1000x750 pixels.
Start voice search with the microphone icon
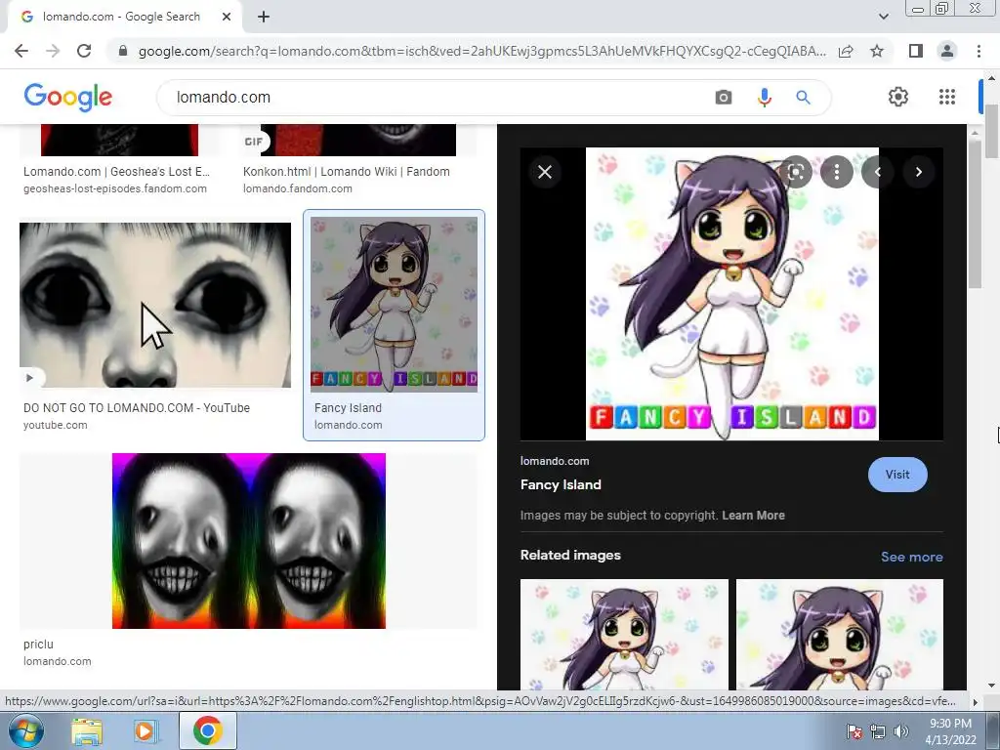coord(764,97)
